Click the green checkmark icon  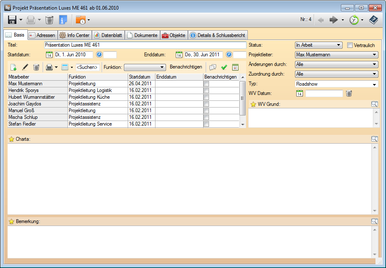pyautogui.click(x=224, y=67)
